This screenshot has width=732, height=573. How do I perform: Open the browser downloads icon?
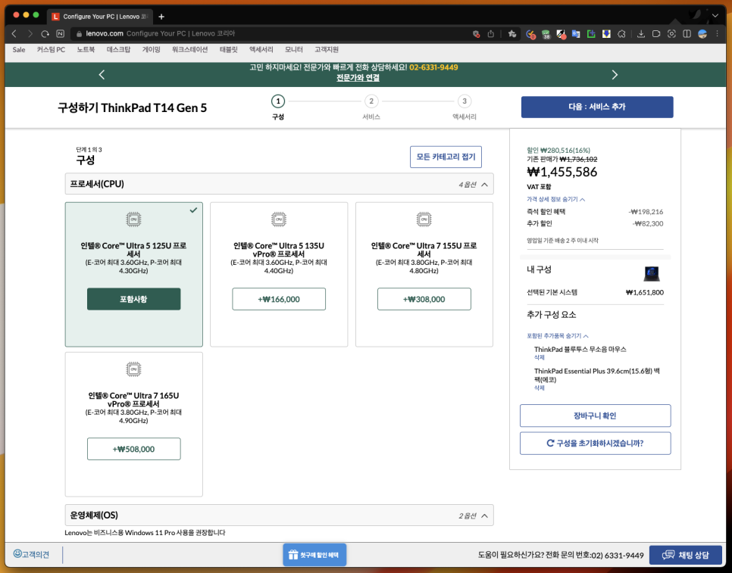tap(641, 34)
